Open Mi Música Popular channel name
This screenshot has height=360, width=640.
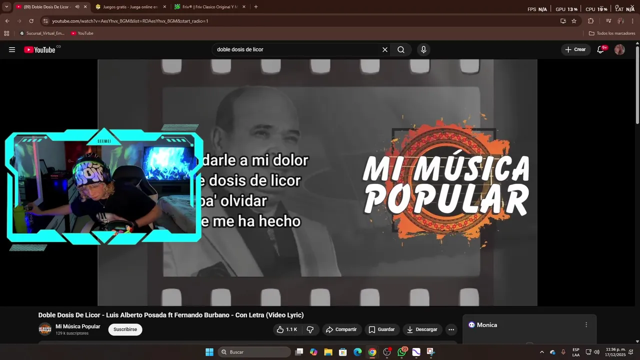click(x=77, y=326)
